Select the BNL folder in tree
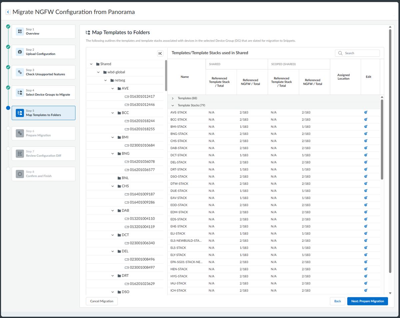 coord(125,178)
